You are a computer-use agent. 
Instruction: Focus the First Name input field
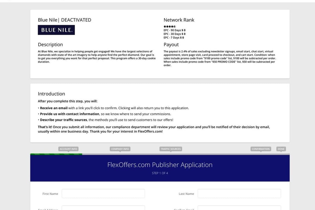(x=103, y=194)
